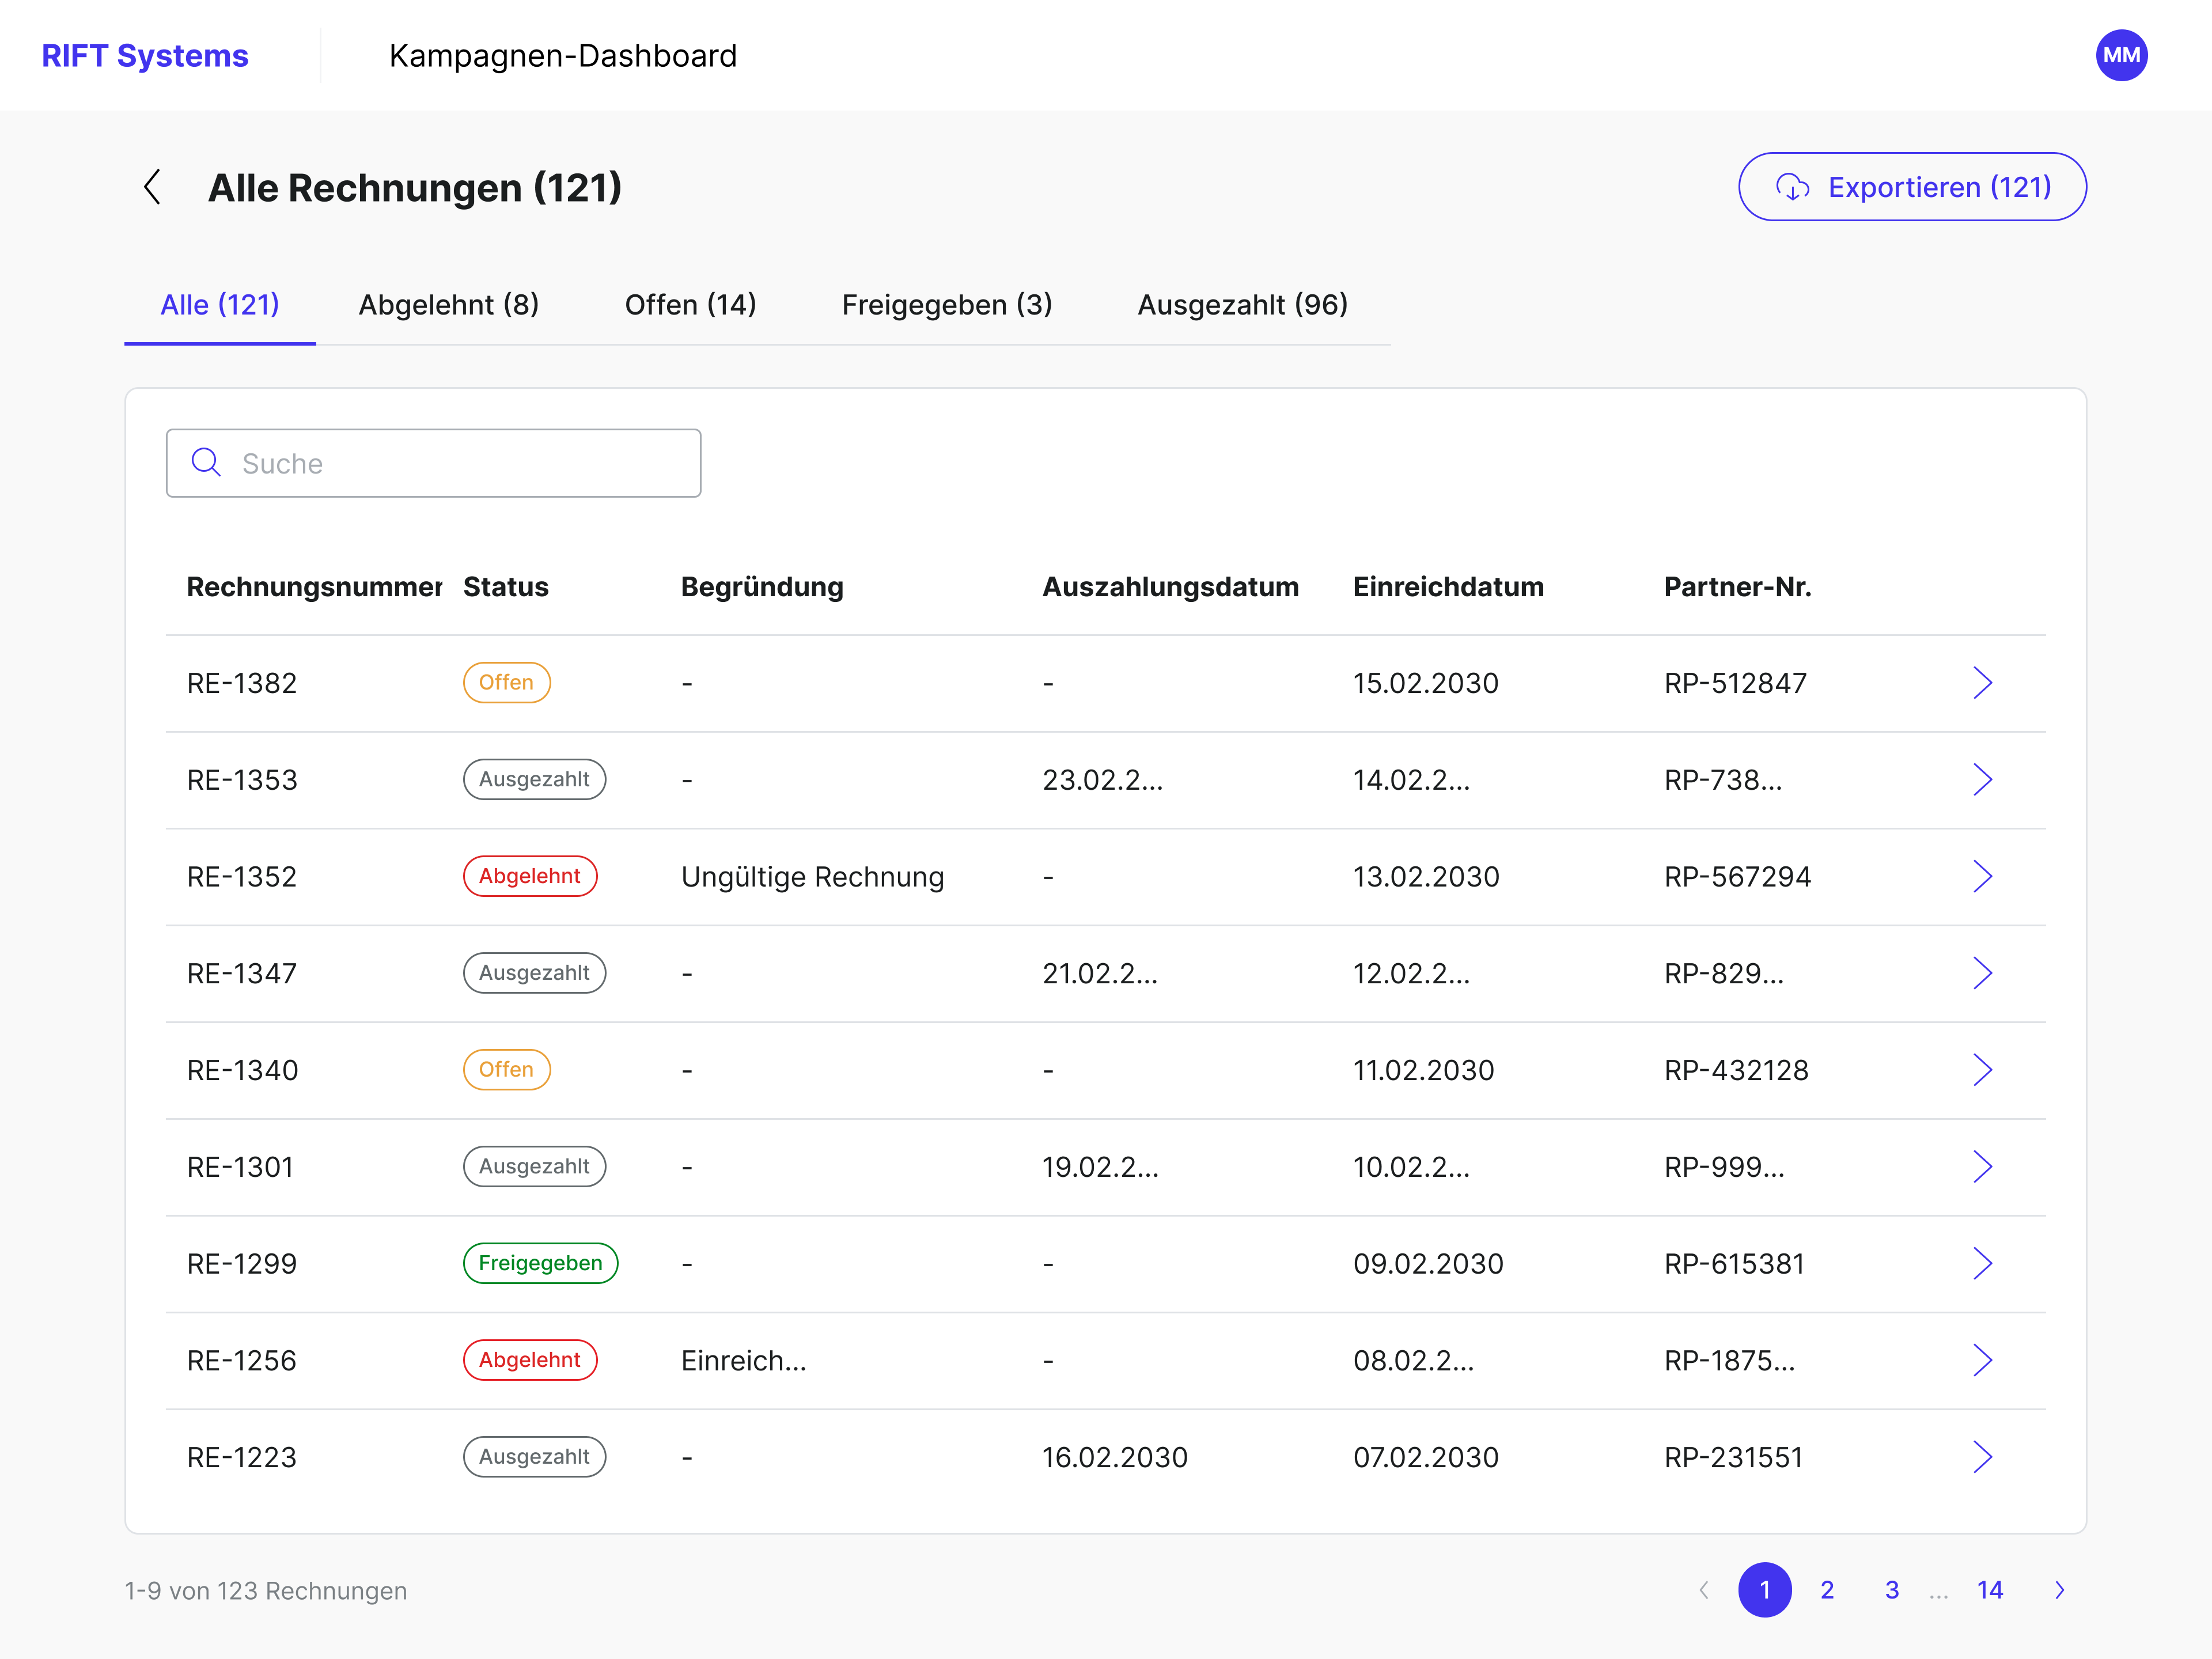Screen dimensions: 2212x1659
Task: Click the Partner-Nr. column header
Action: 1738,587
